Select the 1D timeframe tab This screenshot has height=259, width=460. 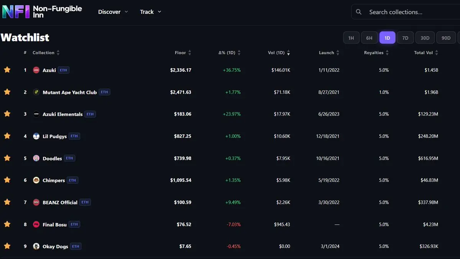pos(387,38)
